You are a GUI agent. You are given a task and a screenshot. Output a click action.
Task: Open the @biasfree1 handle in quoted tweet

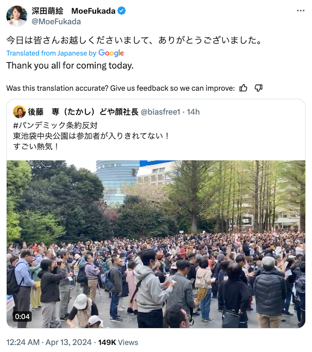160,112
